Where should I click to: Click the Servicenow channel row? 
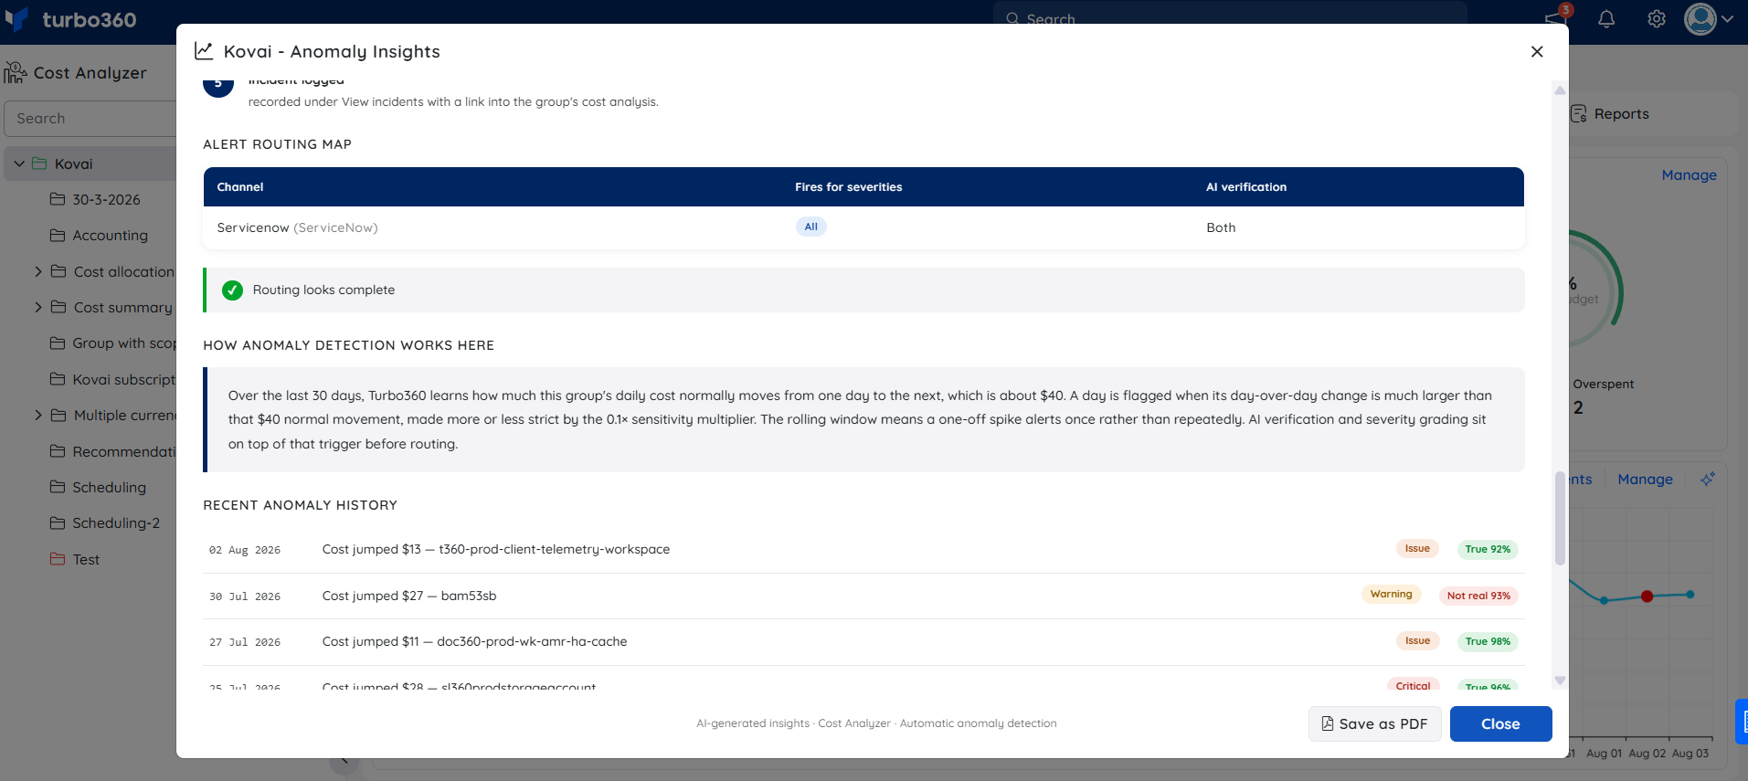tap(863, 227)
